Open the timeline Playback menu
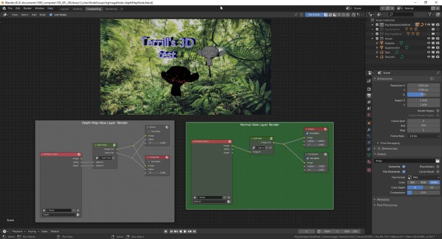 tap(18, 231)
